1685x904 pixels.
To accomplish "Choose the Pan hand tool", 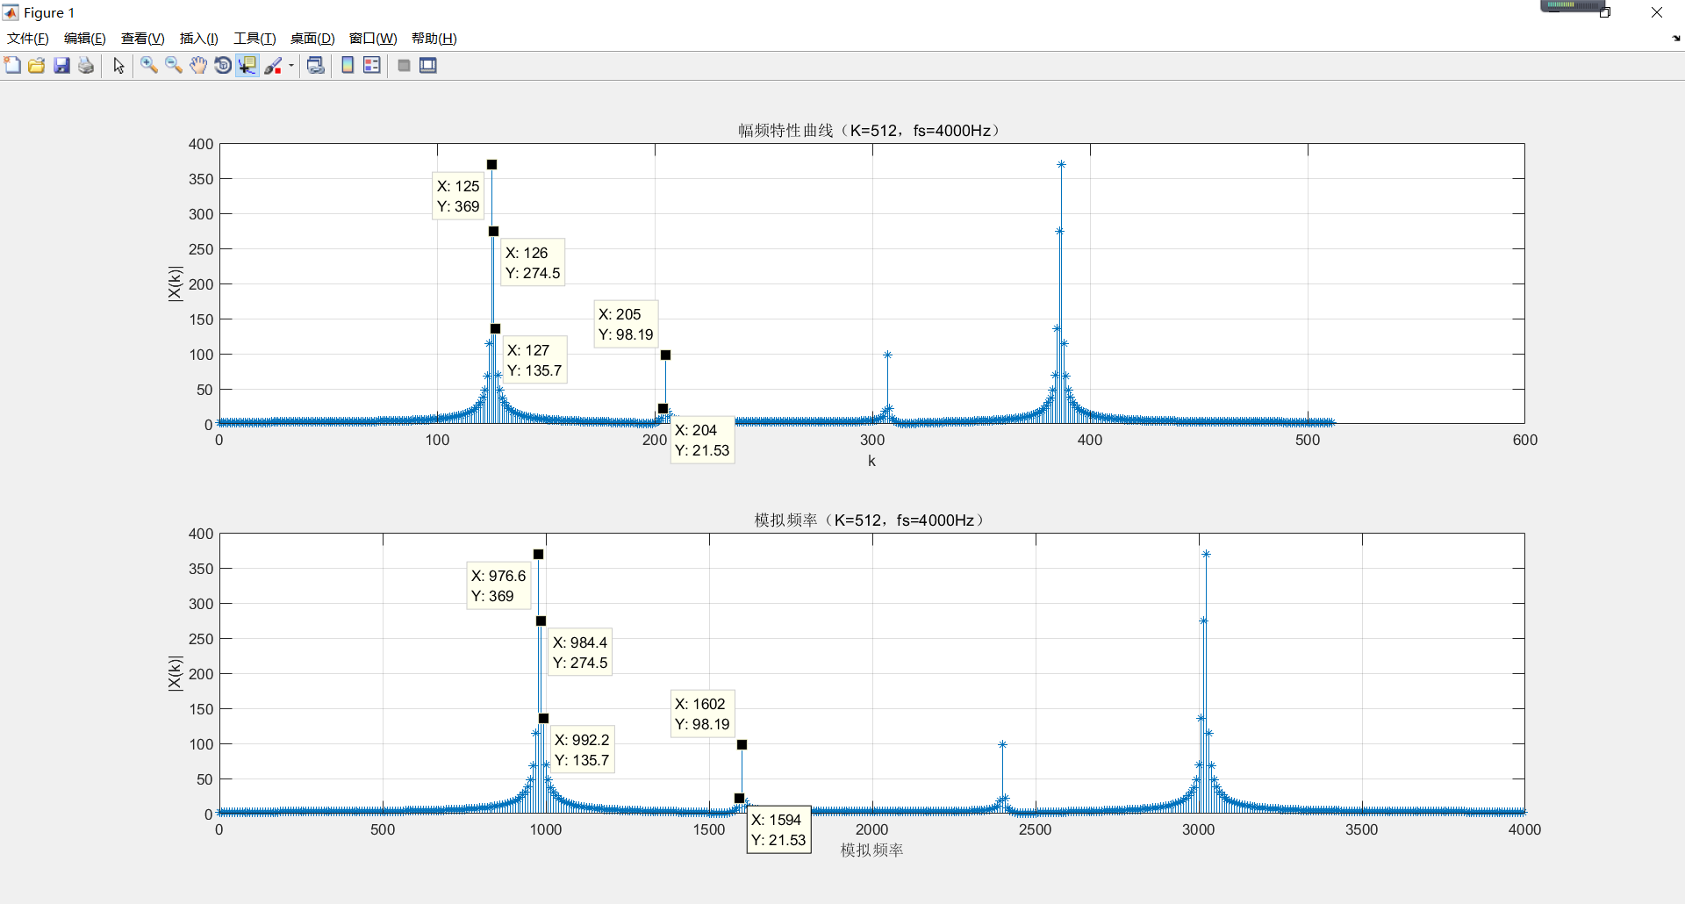I will click(x=198, y=65).
